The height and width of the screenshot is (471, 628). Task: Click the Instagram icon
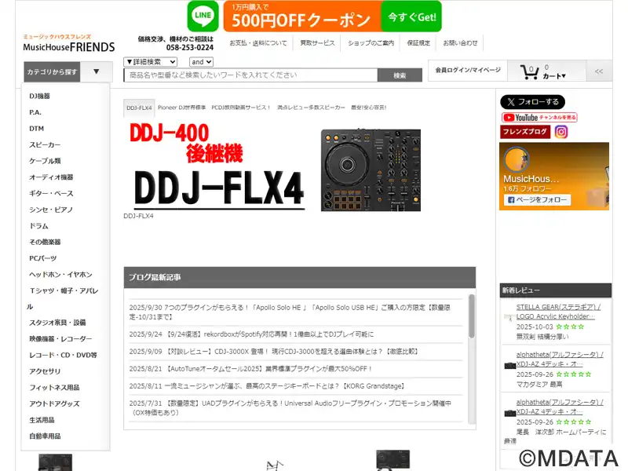(561, 132)
